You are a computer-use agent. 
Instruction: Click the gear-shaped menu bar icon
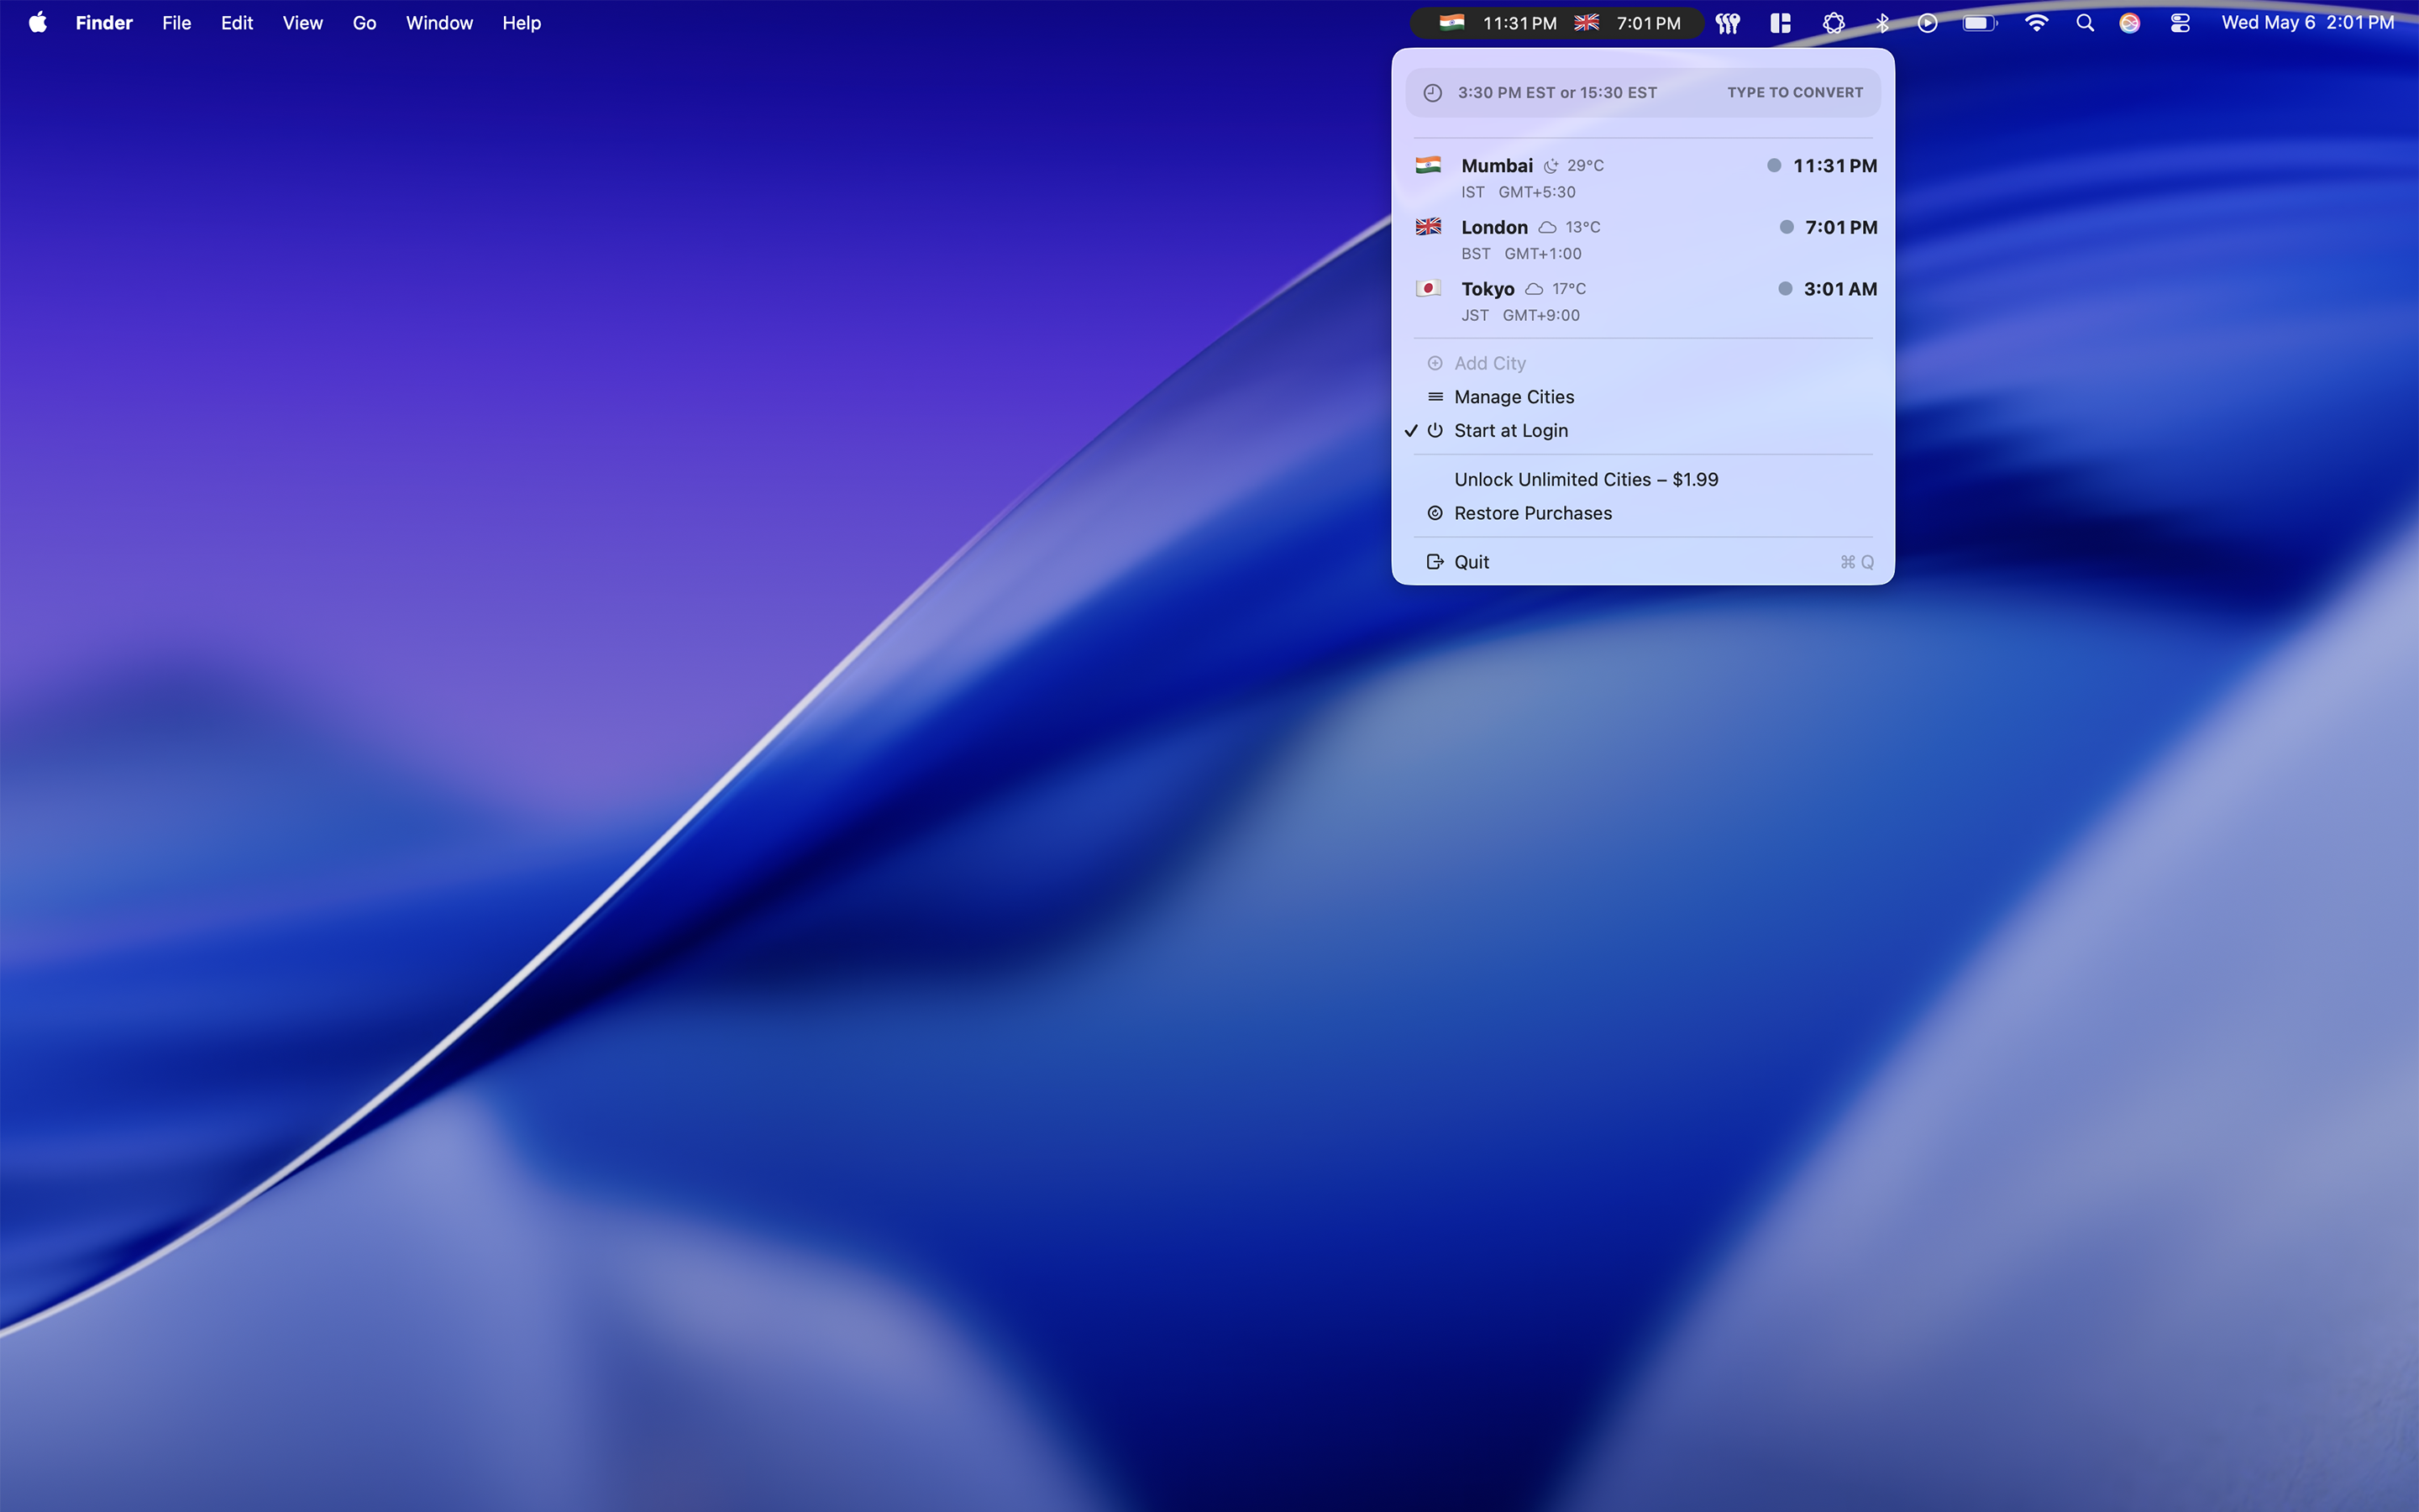pos(1834,23)
